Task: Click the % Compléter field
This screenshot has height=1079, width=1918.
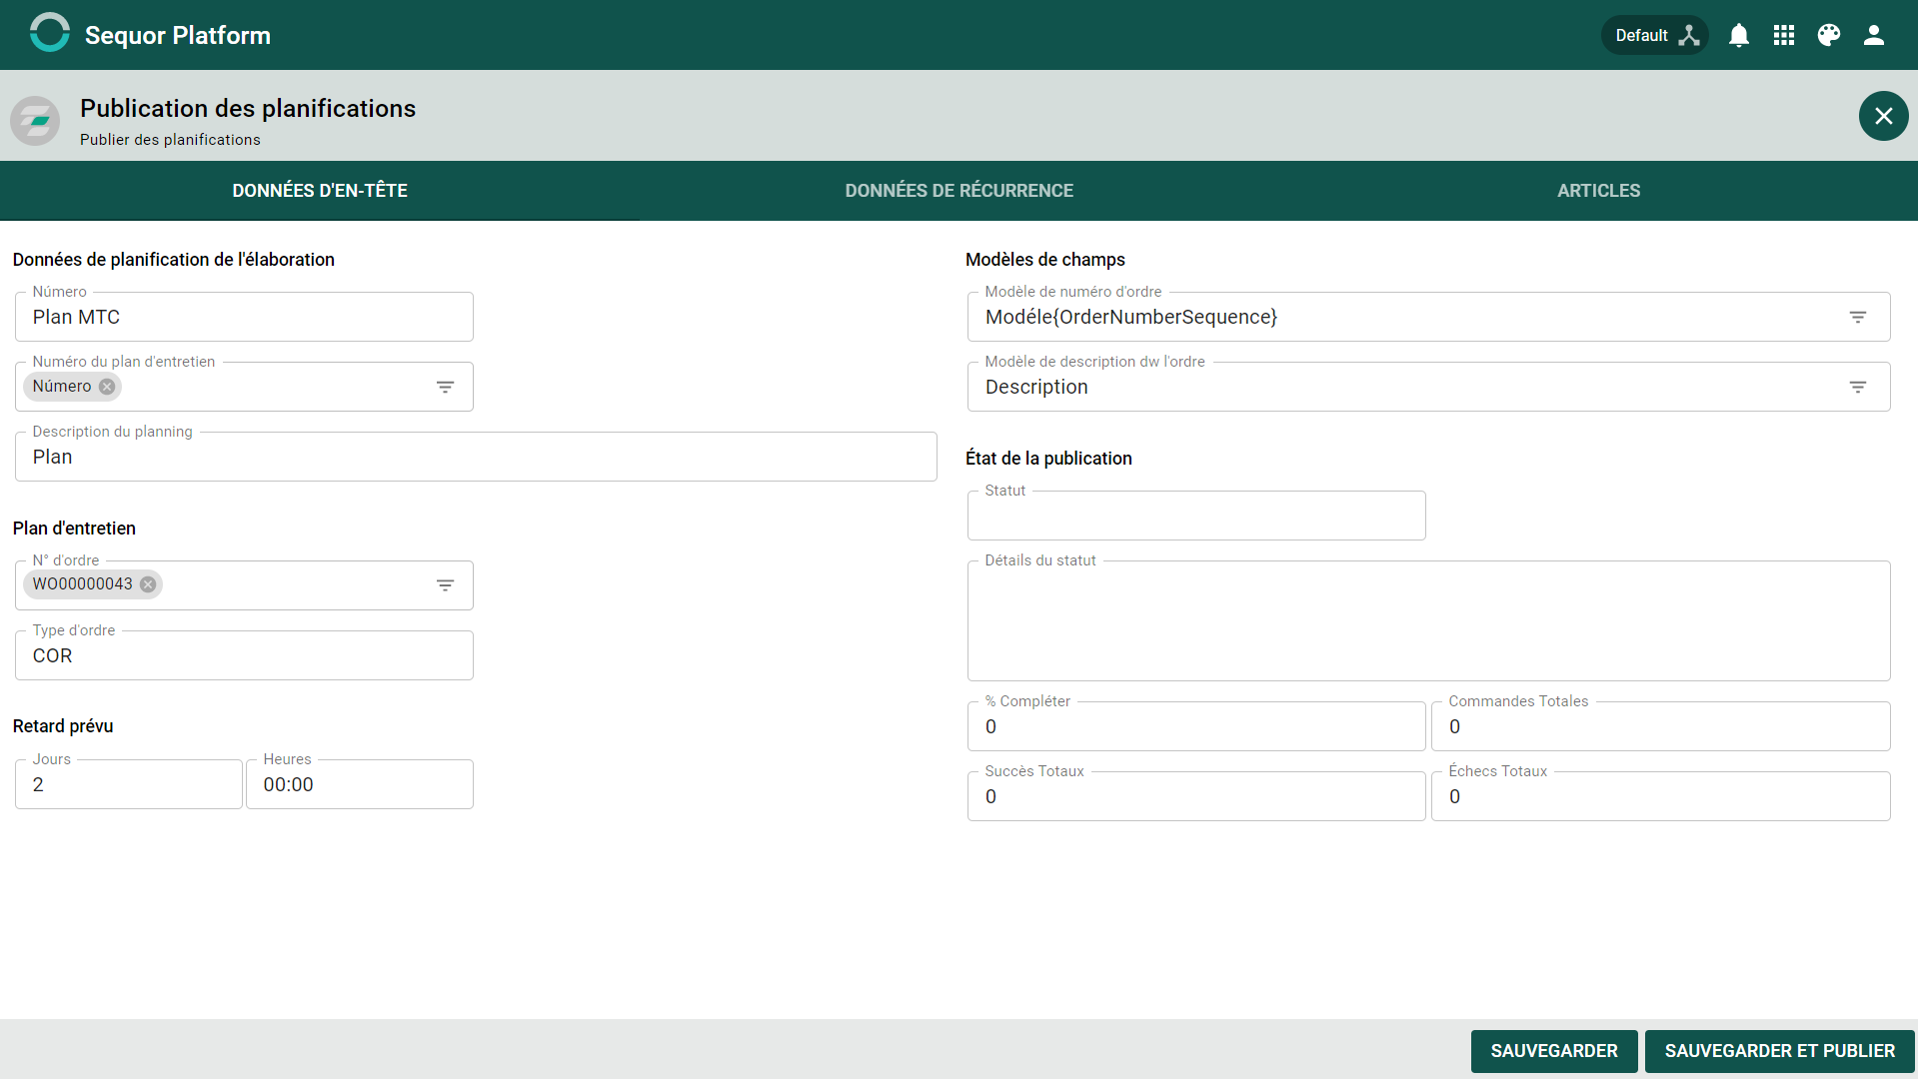Action: 1196,726
